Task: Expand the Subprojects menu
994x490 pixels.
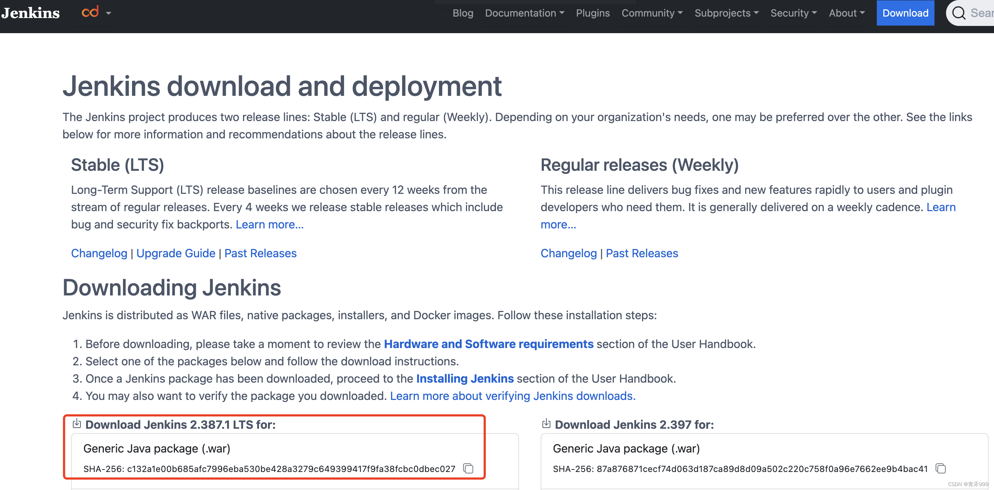Action: (727, 13)
